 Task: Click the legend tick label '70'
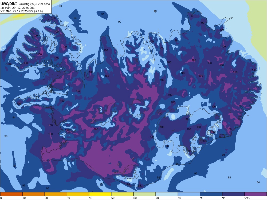pos(157,198)
